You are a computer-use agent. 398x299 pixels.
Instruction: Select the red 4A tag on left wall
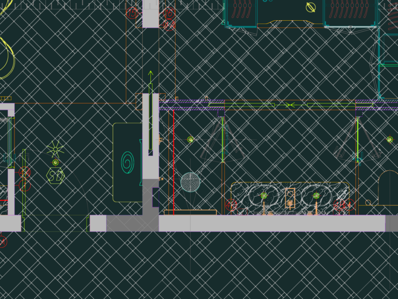click(25, 173)
